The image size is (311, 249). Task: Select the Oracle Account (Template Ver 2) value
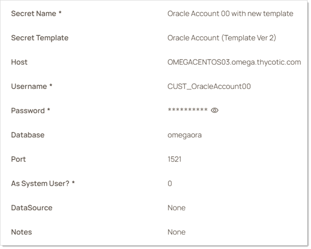click(x=222, y=38)
